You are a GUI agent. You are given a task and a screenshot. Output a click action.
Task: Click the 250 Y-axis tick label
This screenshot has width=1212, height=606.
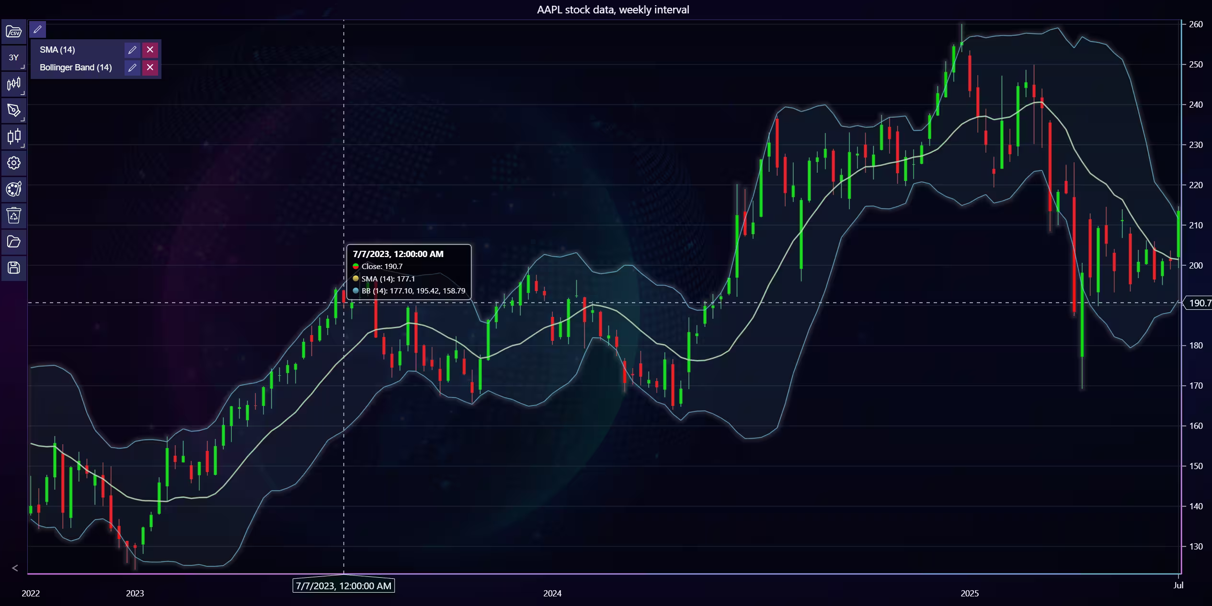[x=1196, y=65]
